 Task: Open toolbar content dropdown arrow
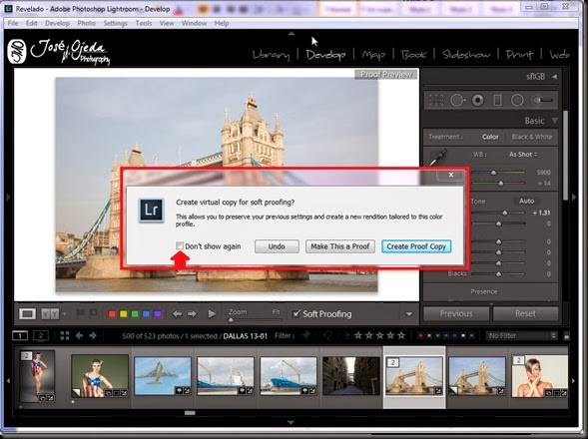[x=409, y=314]
